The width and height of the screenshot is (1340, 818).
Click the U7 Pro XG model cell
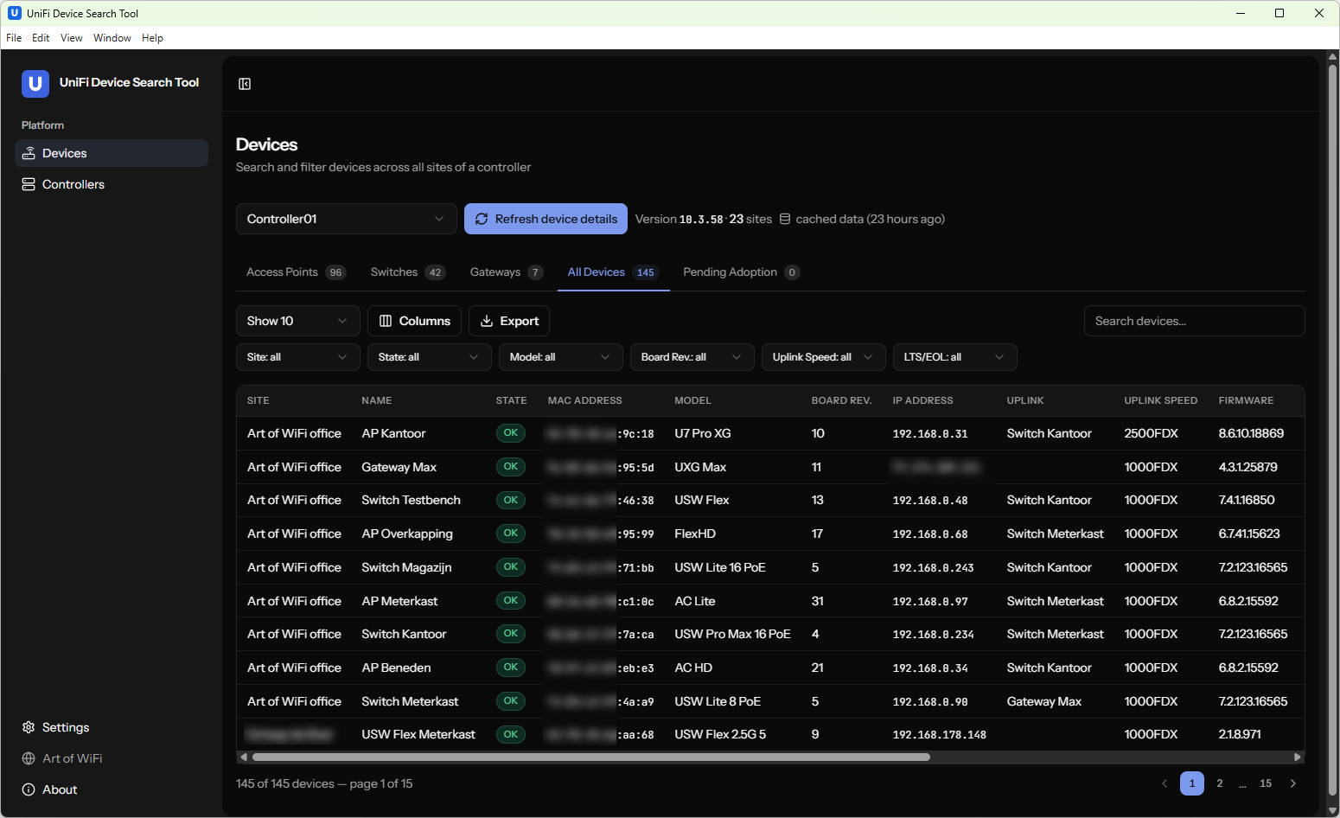(702, 433)
